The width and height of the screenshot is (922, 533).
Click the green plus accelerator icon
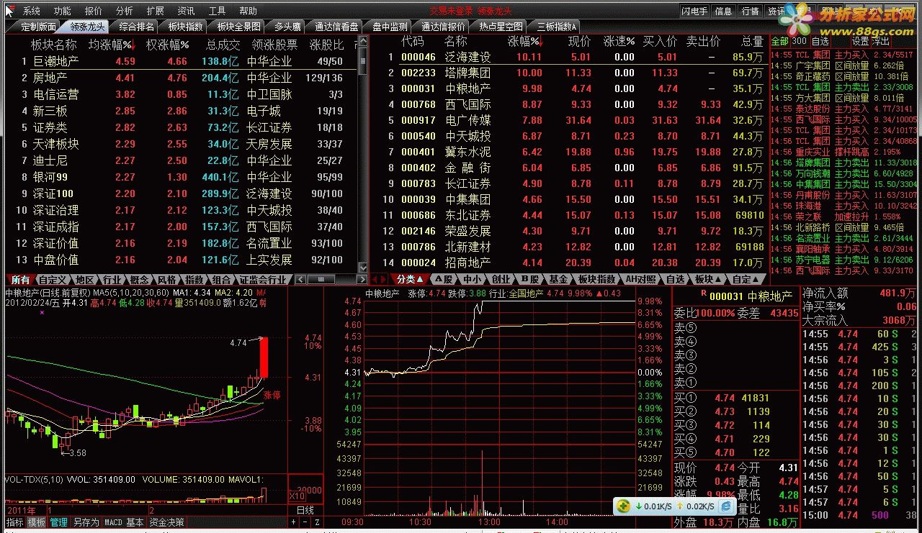click(624, 506)
